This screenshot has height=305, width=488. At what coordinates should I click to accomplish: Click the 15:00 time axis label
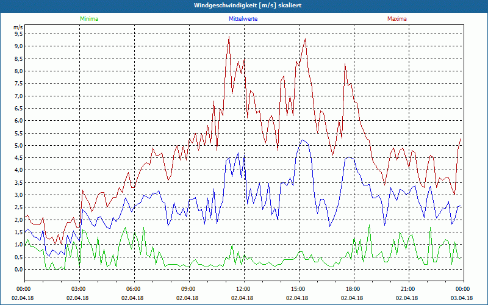pos(299,289)
